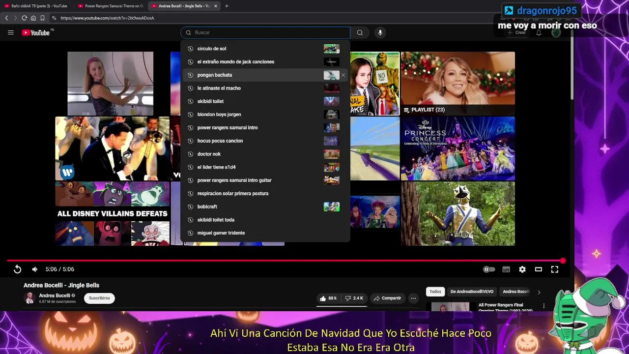Open player settings gear
The width and height of the screenshot is (629, 354).
[x=522, y=269]
